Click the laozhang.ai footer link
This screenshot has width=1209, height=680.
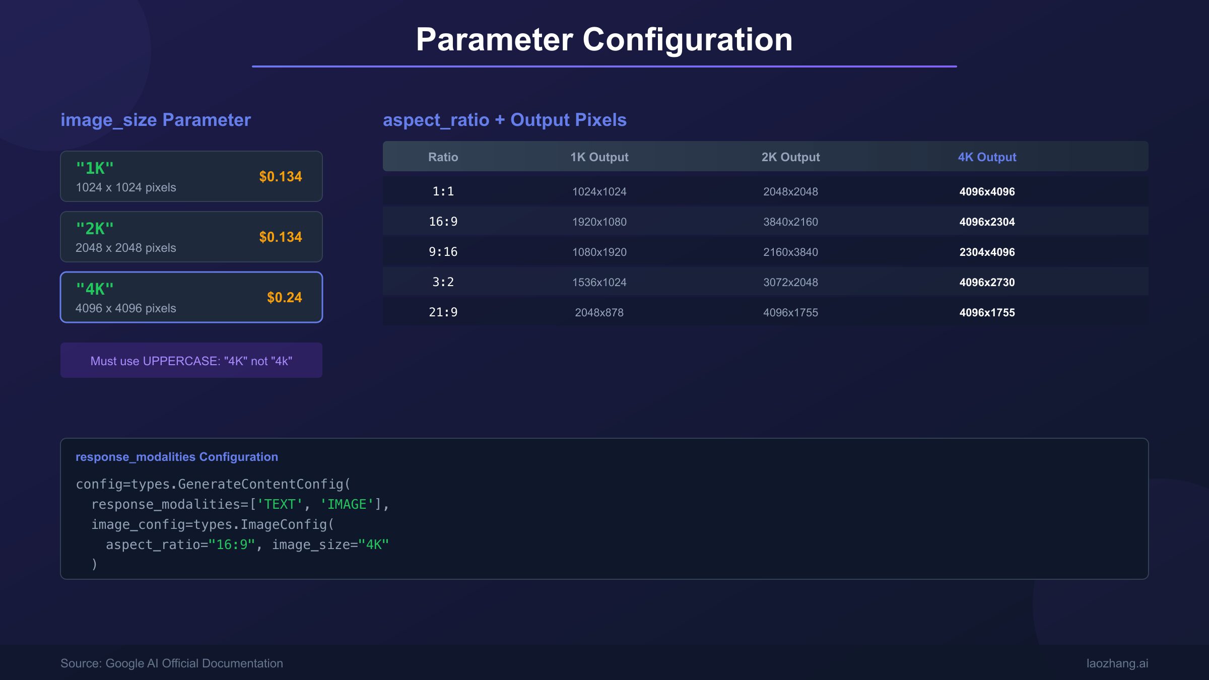click(1117, 663)
